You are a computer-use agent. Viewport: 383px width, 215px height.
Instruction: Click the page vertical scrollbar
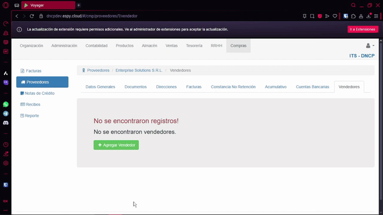pyautogui.click(x=381, y=122)
